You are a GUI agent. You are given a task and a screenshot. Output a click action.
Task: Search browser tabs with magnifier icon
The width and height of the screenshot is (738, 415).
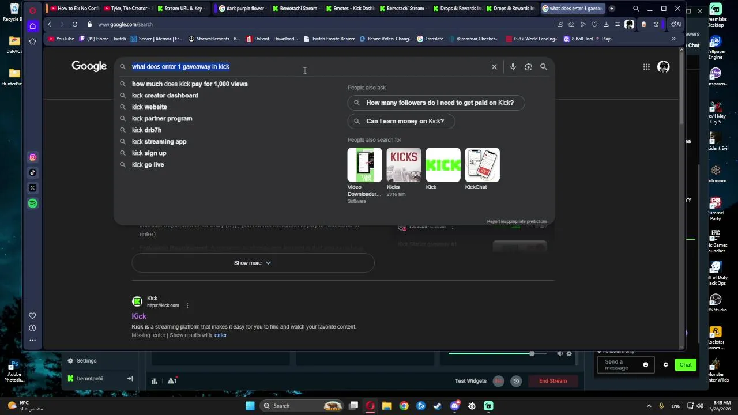click(636, 9)
